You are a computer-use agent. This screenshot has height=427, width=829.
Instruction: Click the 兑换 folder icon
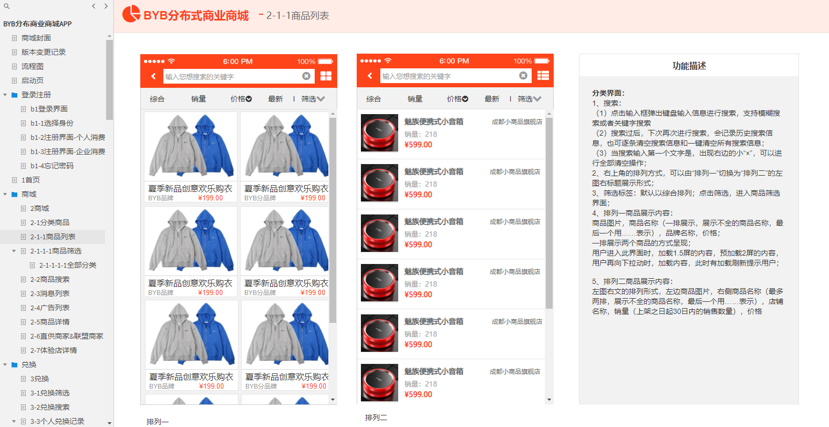click(x=15, y=365)
